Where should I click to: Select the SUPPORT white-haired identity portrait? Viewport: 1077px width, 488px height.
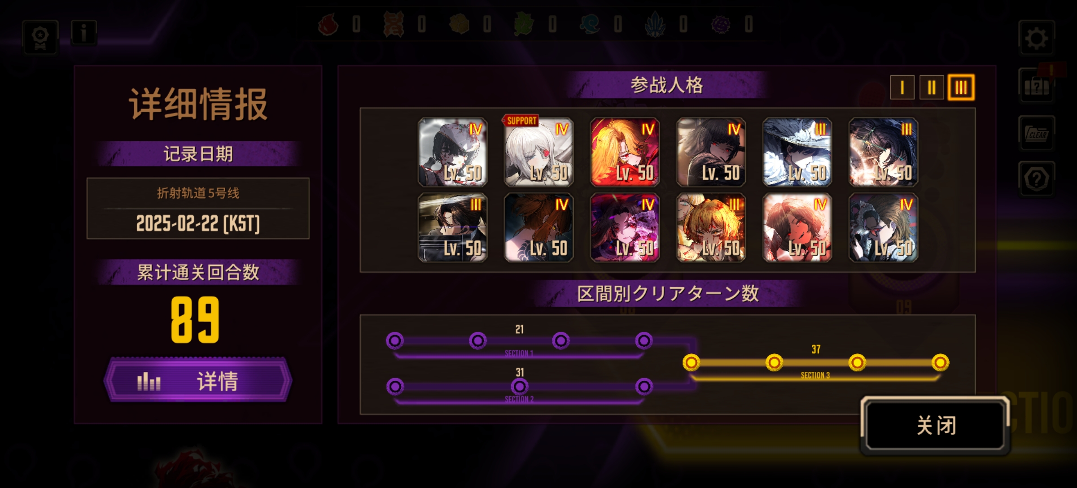pos(538,152)
